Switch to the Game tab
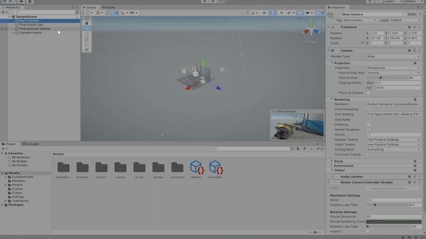The image size is (426, 239). pyautogui.click(x=108, y=7)
